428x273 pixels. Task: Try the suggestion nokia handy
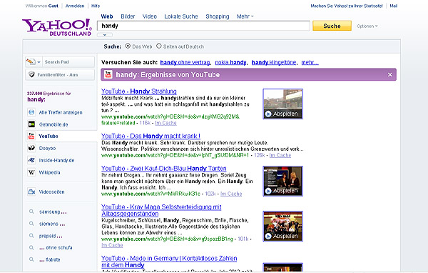coord(230,62)
